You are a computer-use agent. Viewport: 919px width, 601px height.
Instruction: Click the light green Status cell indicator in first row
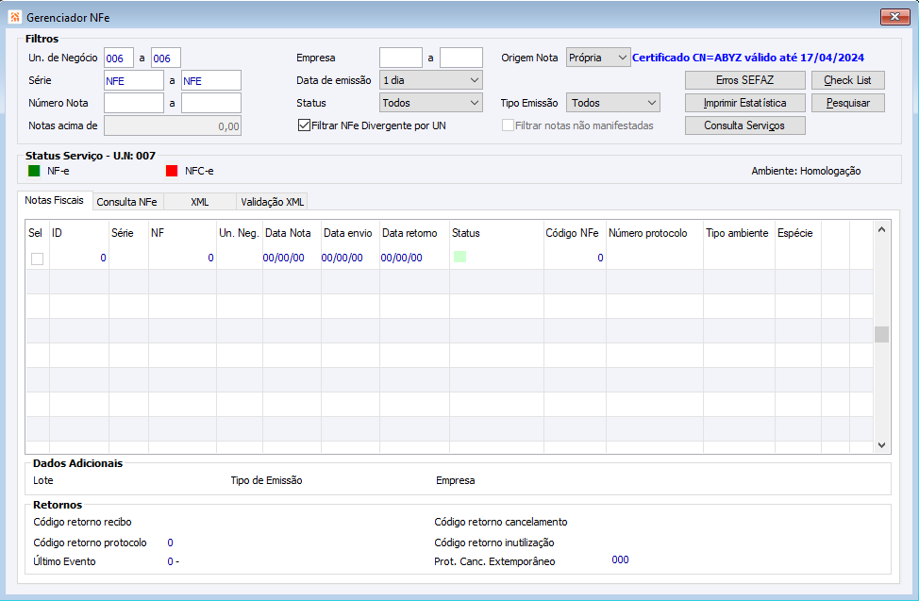click(460, 257)
